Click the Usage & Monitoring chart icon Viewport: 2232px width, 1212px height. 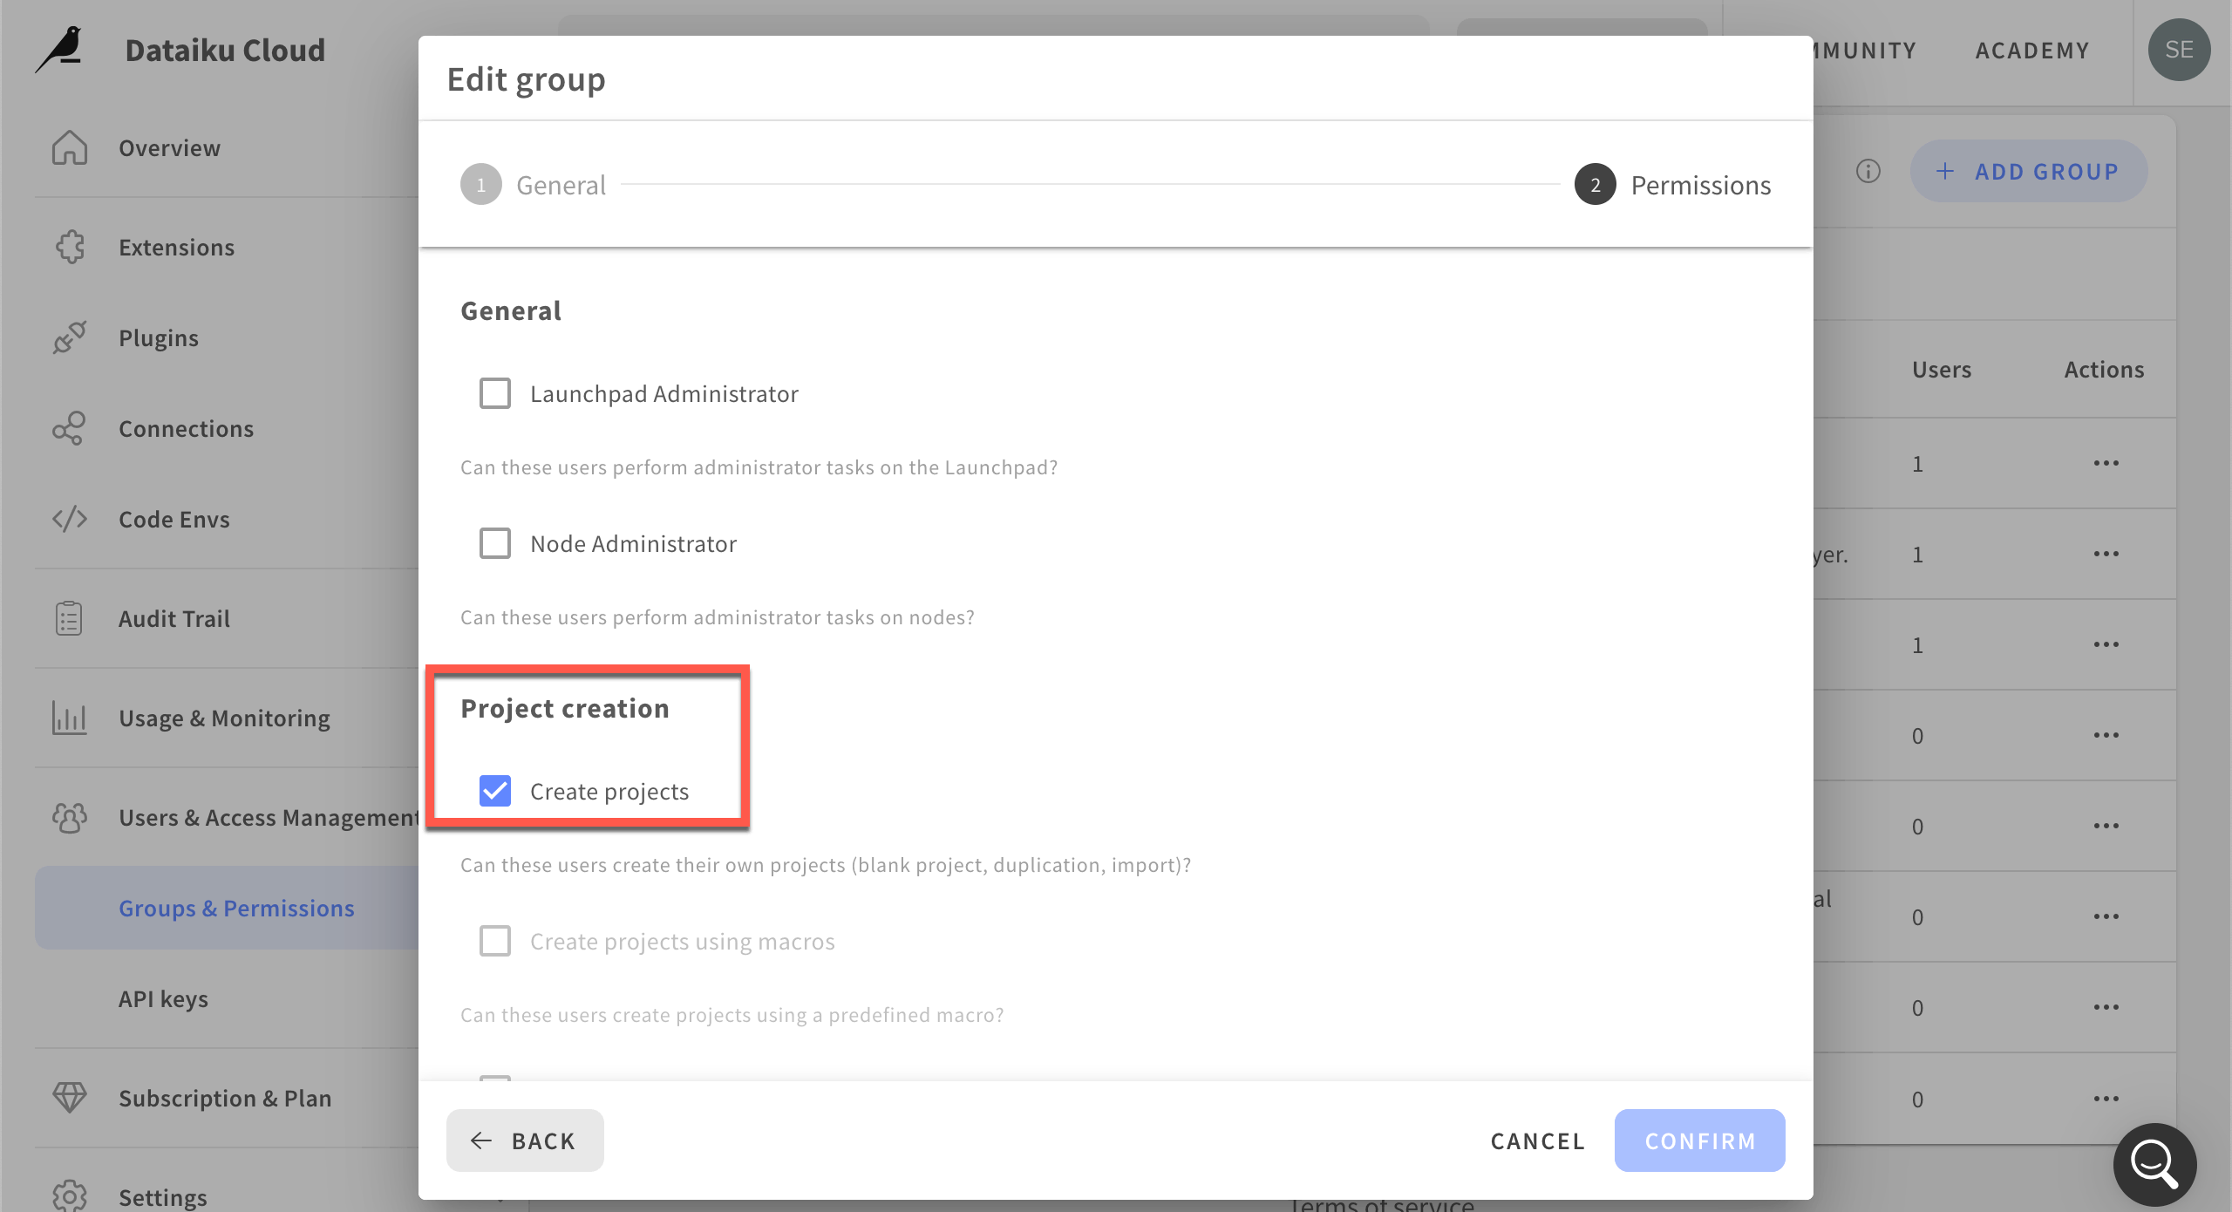click(x=69, y=718)
